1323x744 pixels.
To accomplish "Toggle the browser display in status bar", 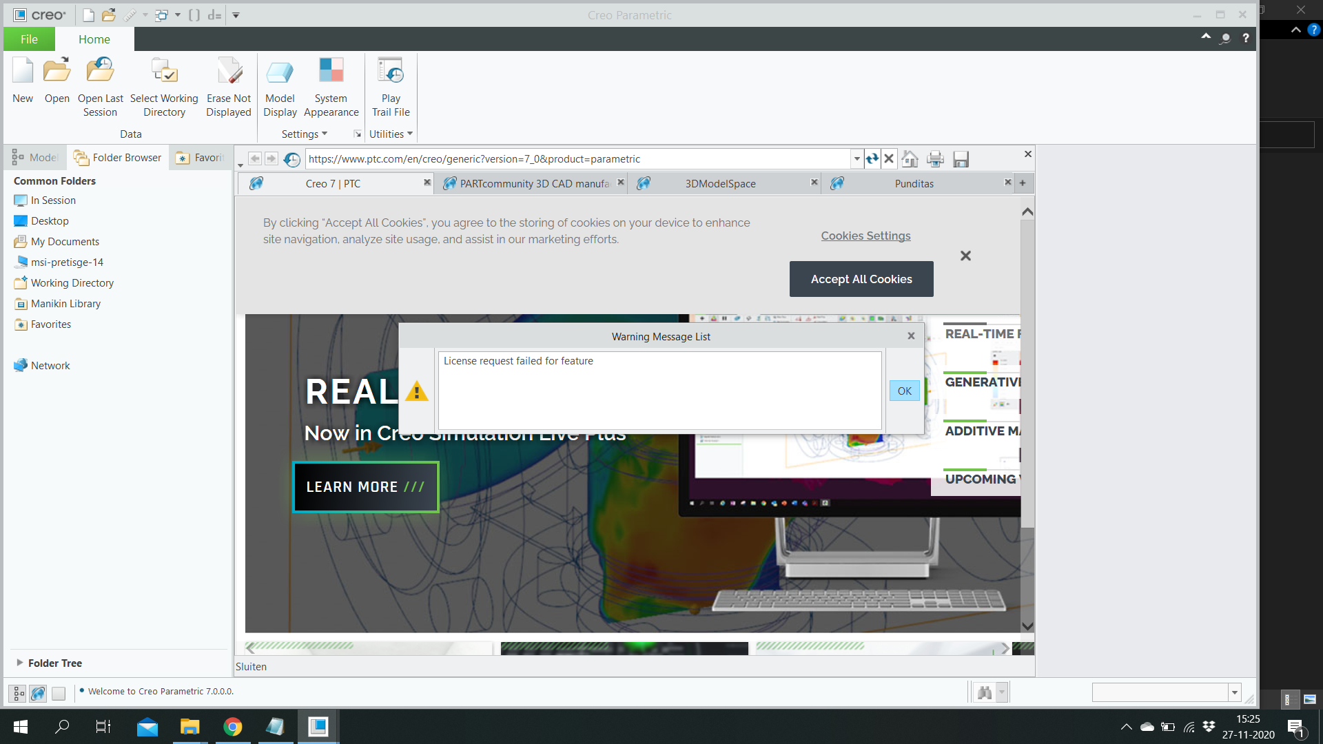I will coord(39,693).
